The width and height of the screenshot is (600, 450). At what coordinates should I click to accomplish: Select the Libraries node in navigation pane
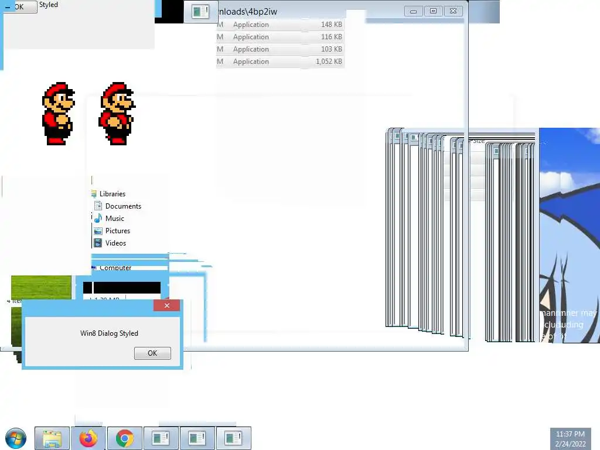(x=112, y=193)
